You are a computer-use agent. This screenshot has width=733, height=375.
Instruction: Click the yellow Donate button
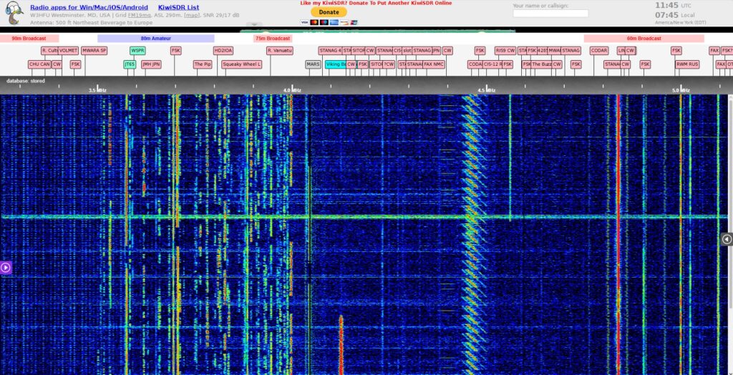(329, 12)
